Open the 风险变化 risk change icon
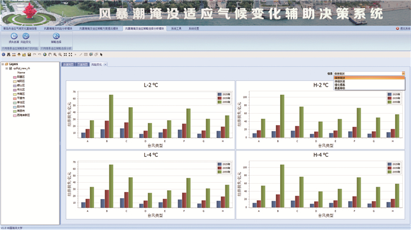This screenshot has height=230, width=411. 26,38
